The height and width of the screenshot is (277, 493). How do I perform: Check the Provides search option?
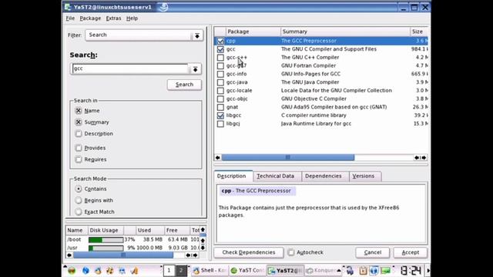coord(79,148)
